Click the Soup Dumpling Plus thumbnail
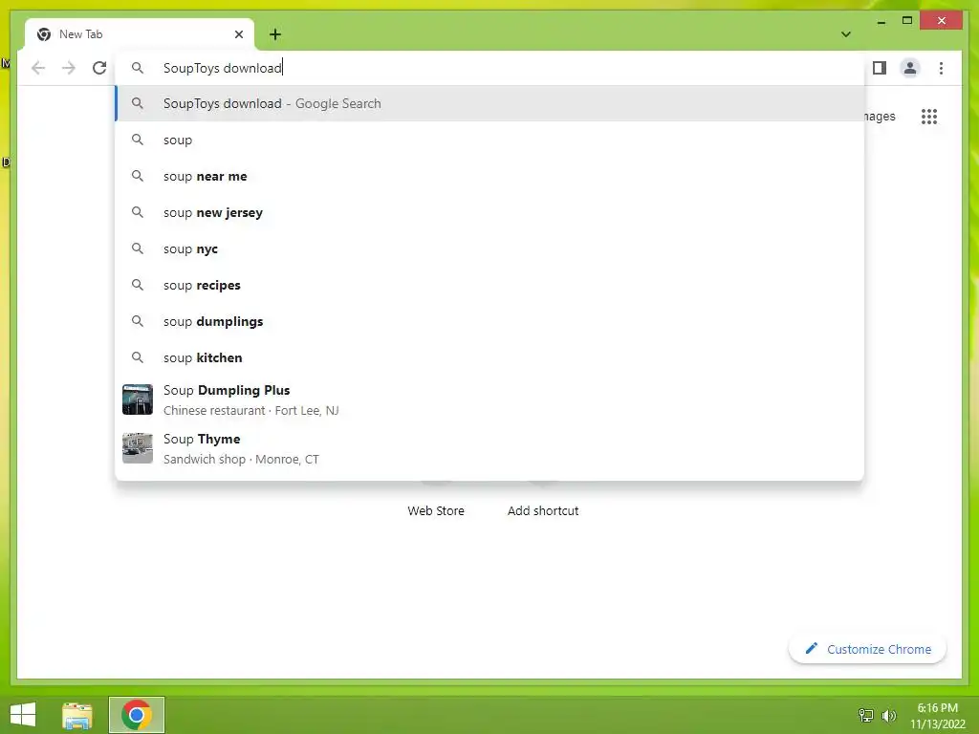Image resolution: width=979 pixels, height=734 pixels. [x=138, y=399]
